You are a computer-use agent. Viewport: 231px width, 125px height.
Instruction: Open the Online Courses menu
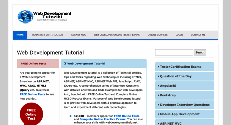(158, 35)
